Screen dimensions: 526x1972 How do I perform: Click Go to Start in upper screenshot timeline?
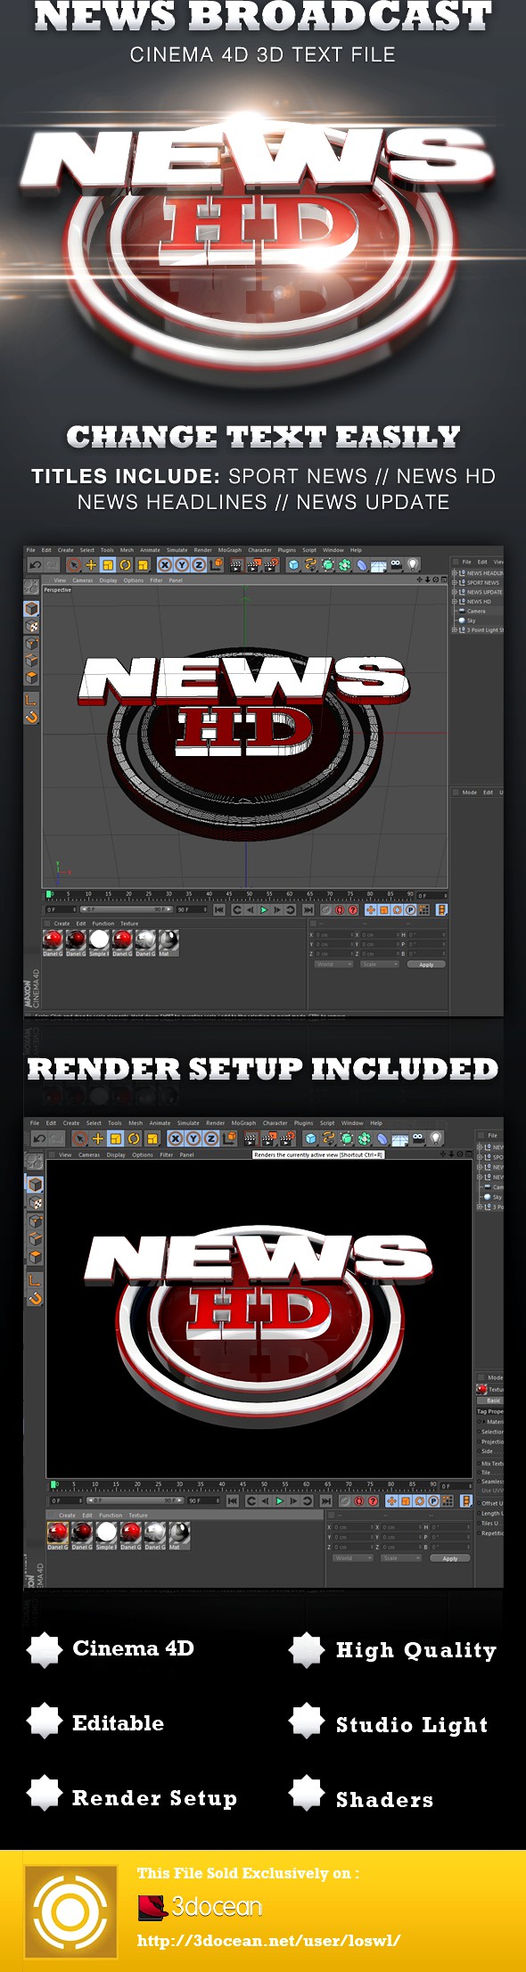[219, 909]
